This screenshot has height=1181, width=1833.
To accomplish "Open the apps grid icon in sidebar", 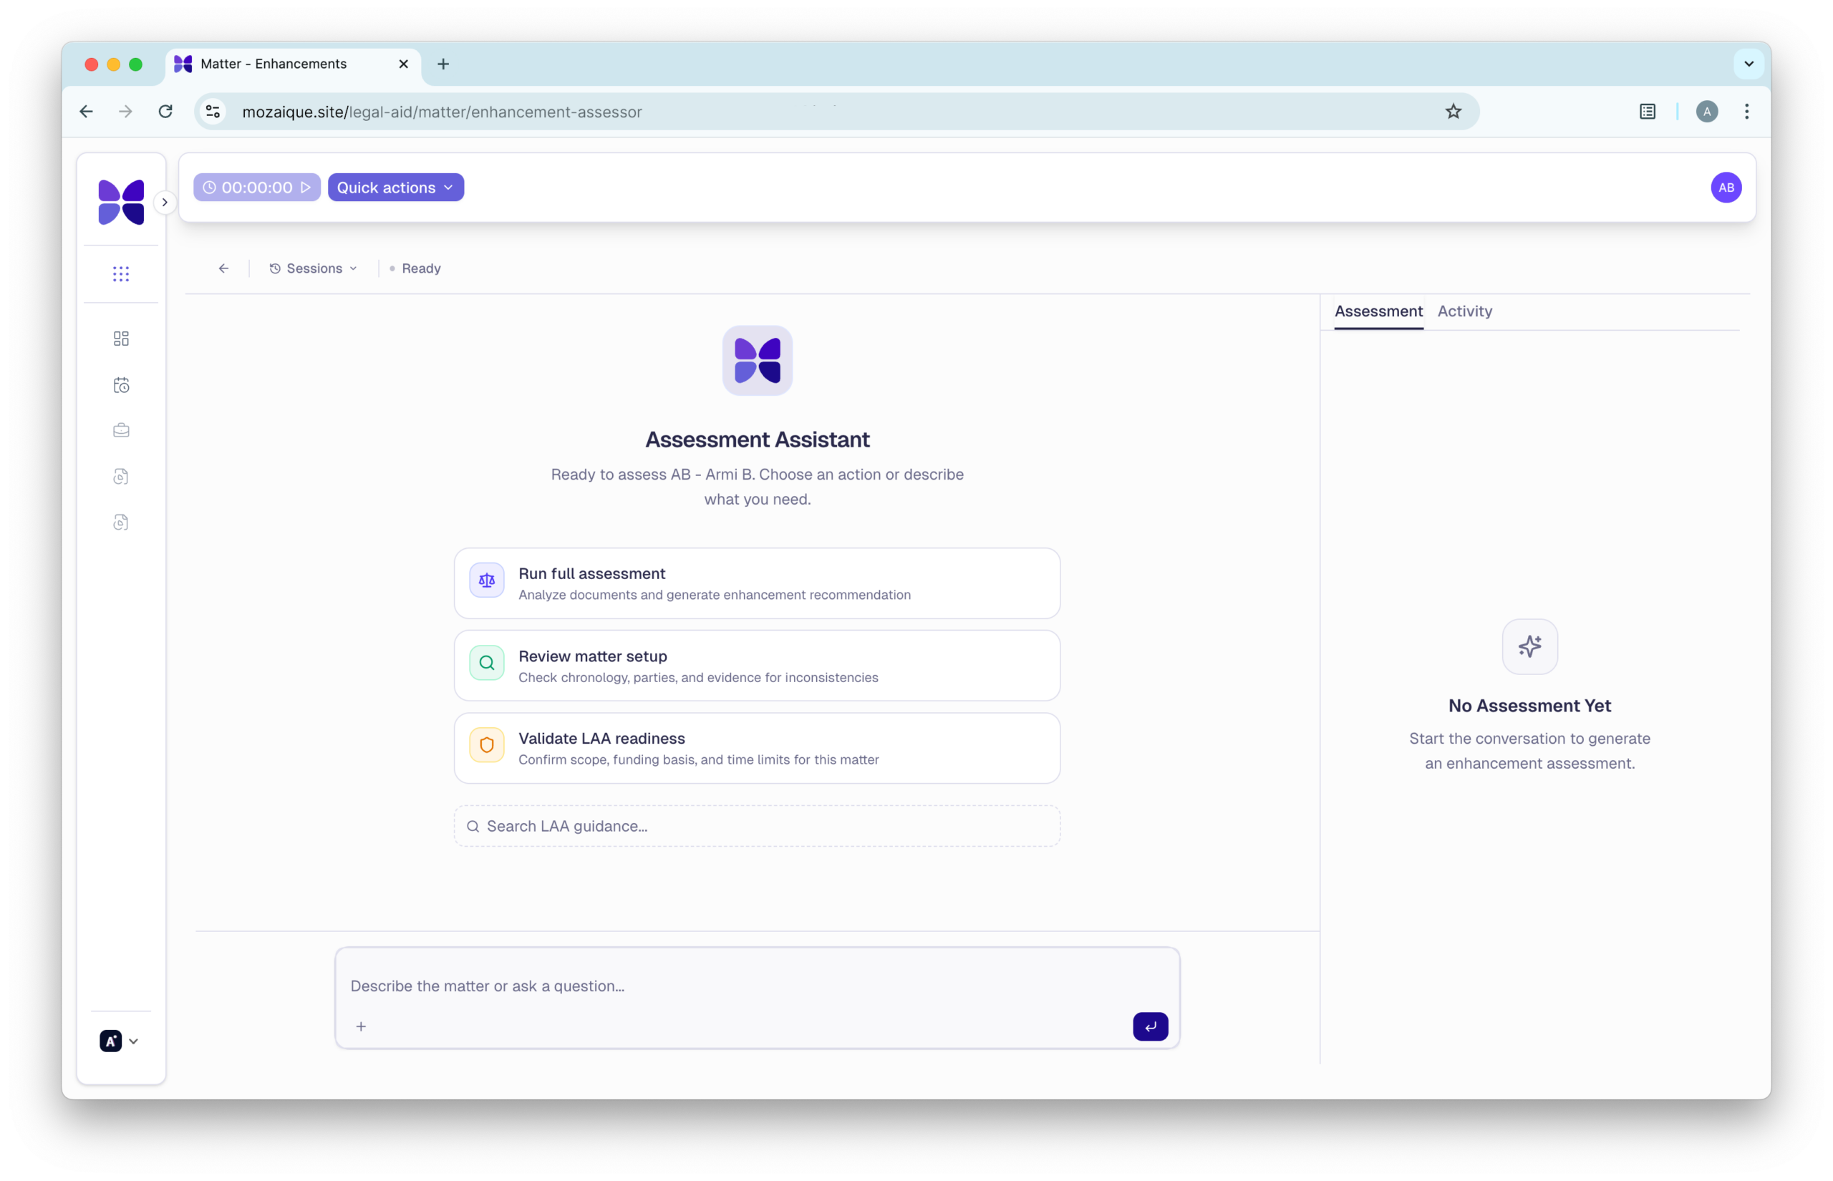I will pos(120,273).
